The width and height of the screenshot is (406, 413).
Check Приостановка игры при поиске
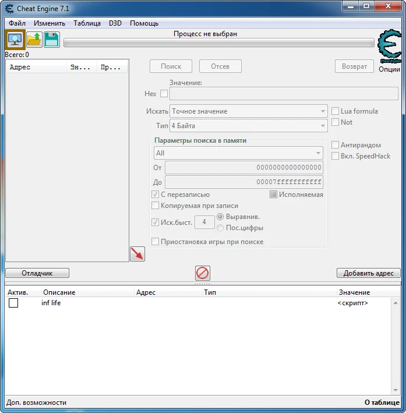coord(155,242)
